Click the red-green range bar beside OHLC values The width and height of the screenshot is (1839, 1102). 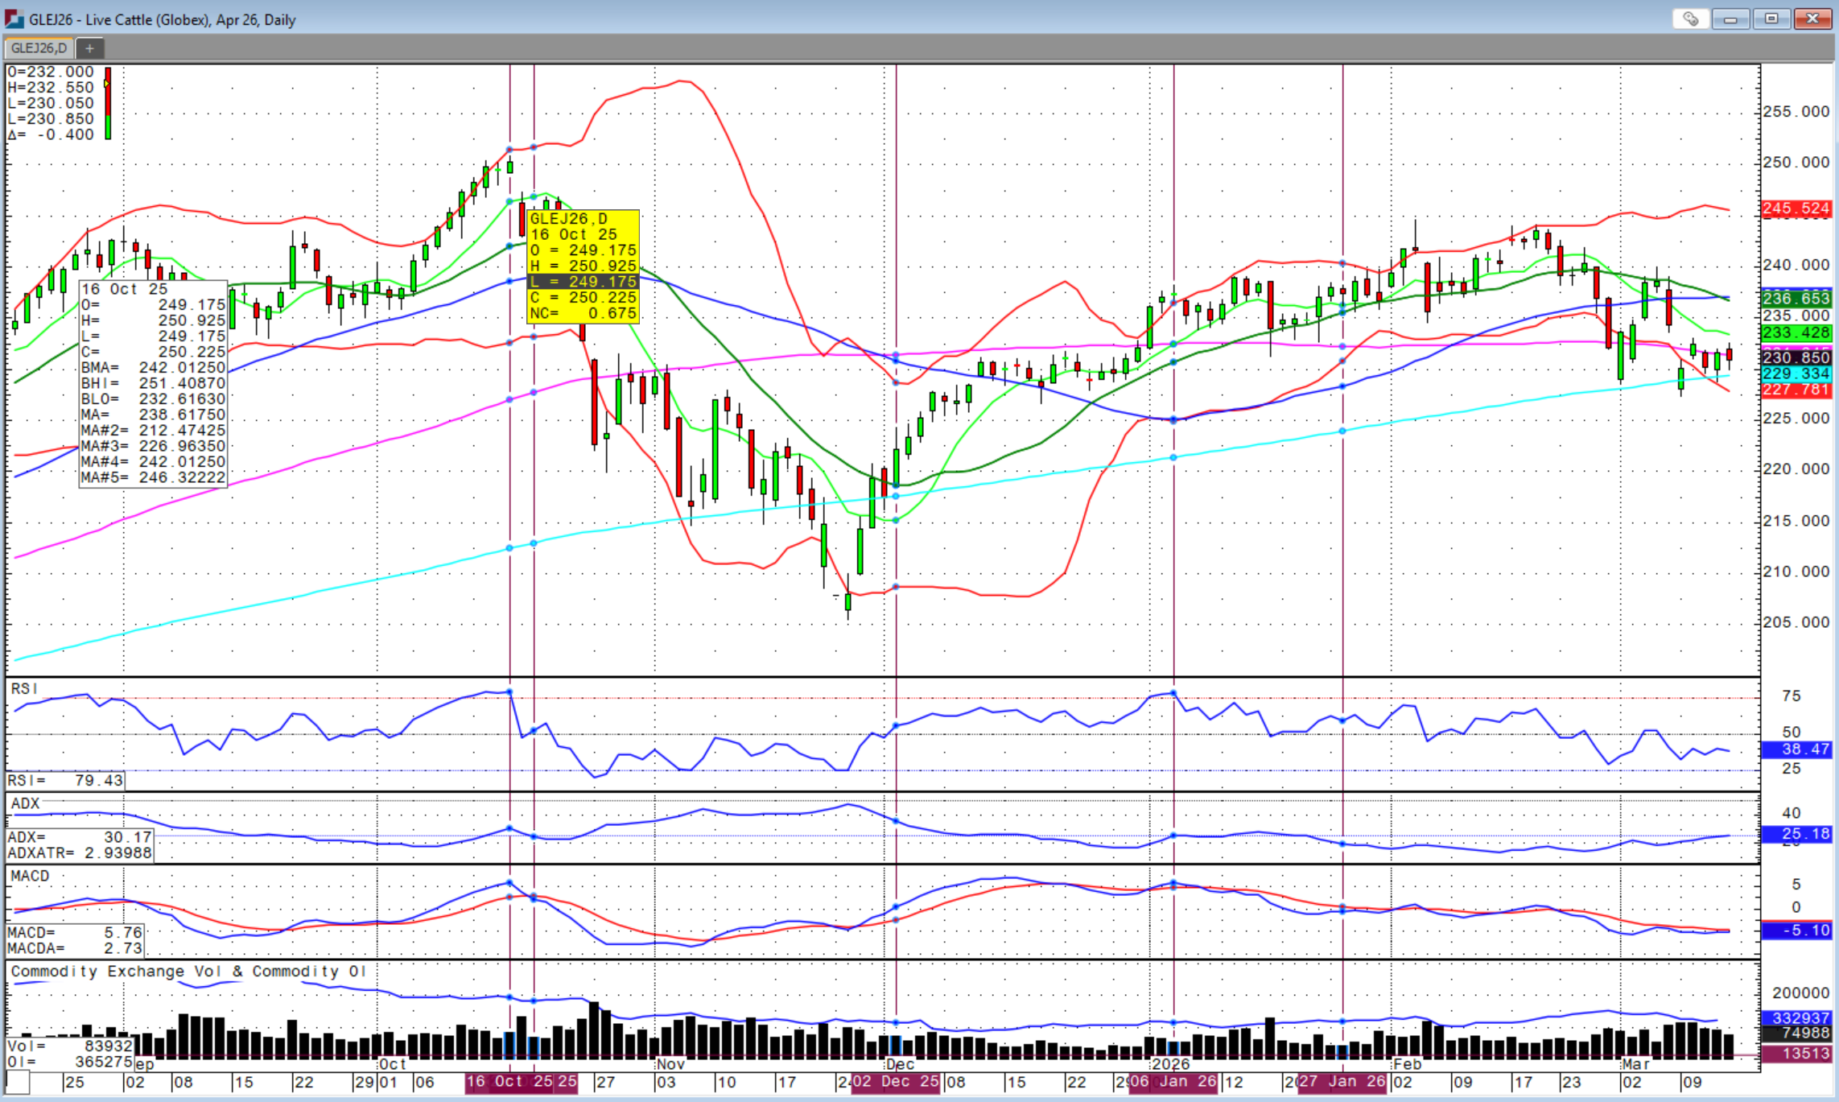[x=108, y=103]
